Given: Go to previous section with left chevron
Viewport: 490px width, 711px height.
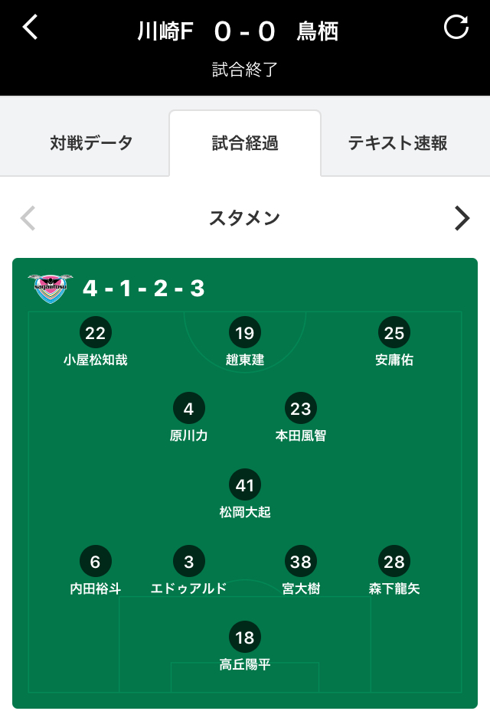Looking at the screenshot, I should pyautogui.click(x=28, y=219).
